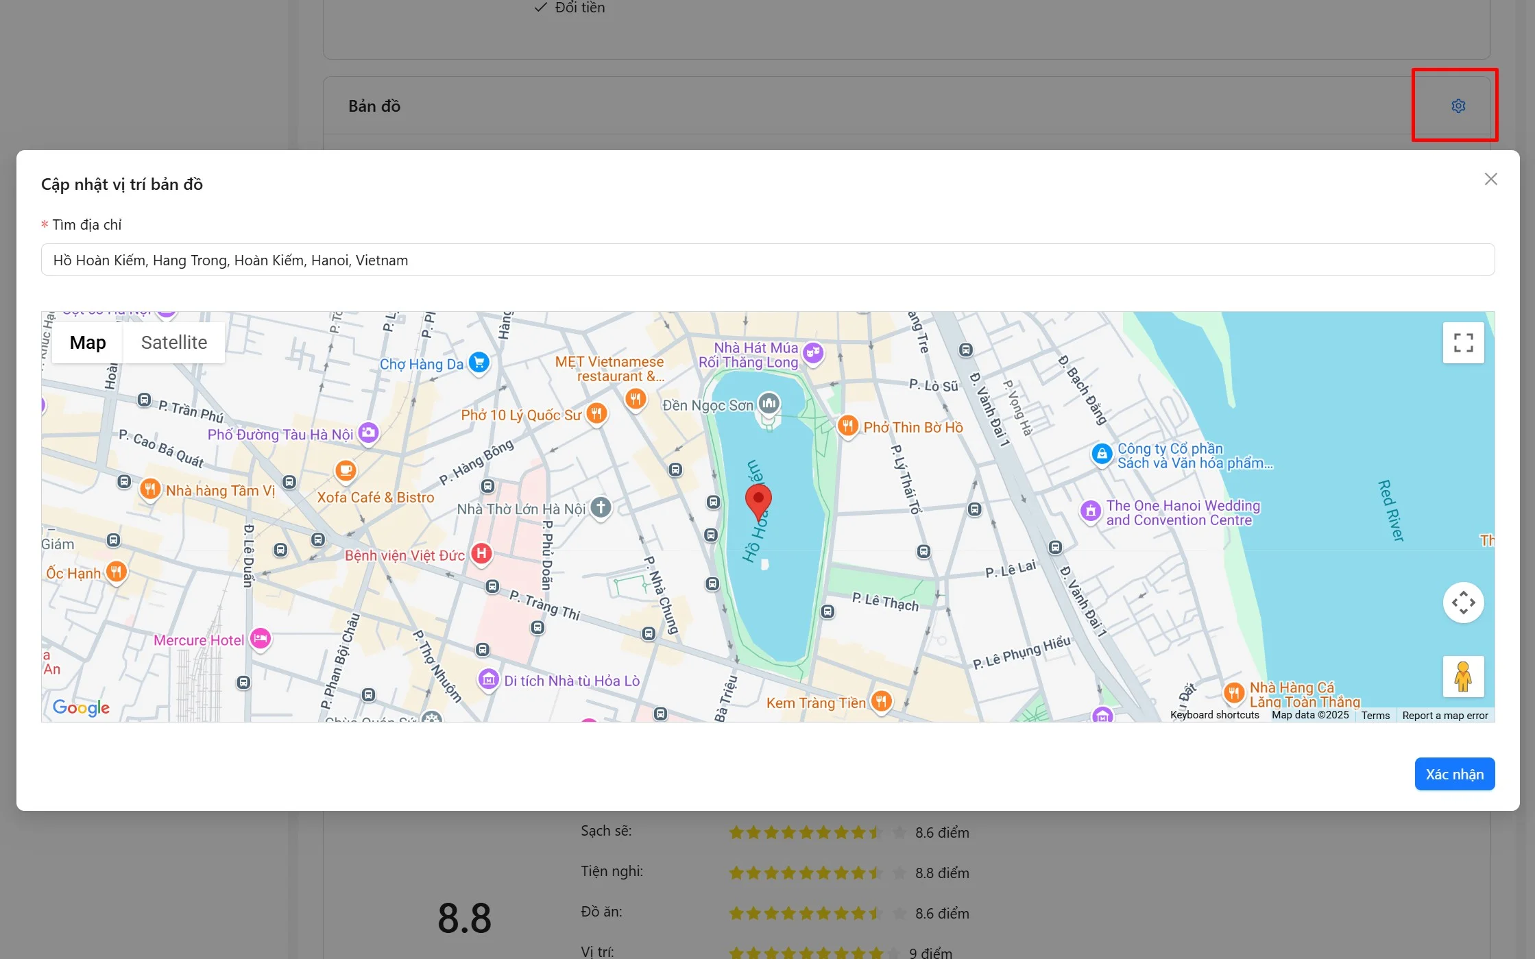Click the Đền Ngọc Sơn landmark icon
Viewport: 1535px width, 959px height.
click(x=769, y=404)
